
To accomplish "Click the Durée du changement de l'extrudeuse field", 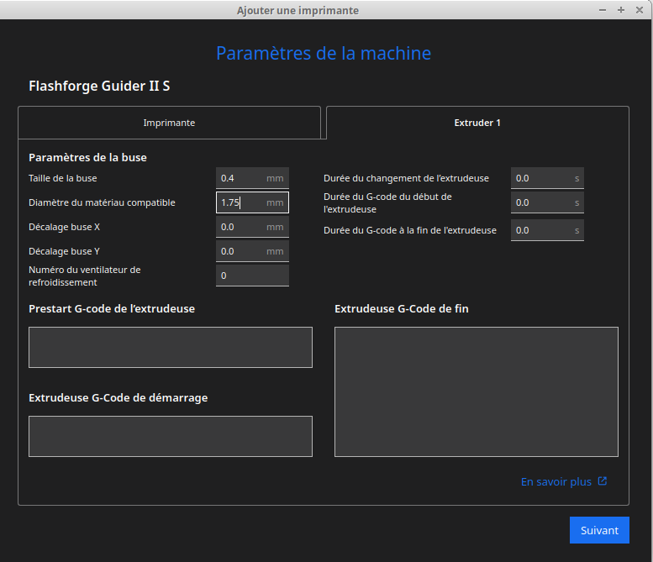I will click(547, 178).
